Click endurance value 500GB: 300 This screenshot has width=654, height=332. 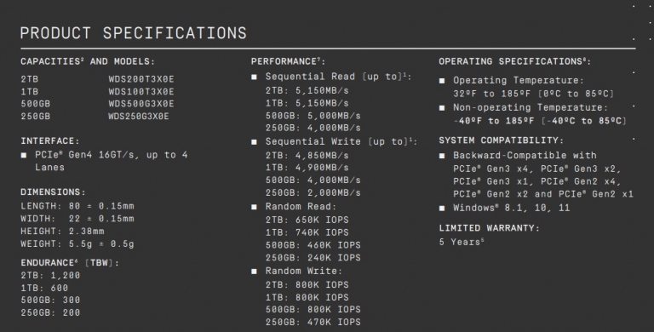point(50,300)
